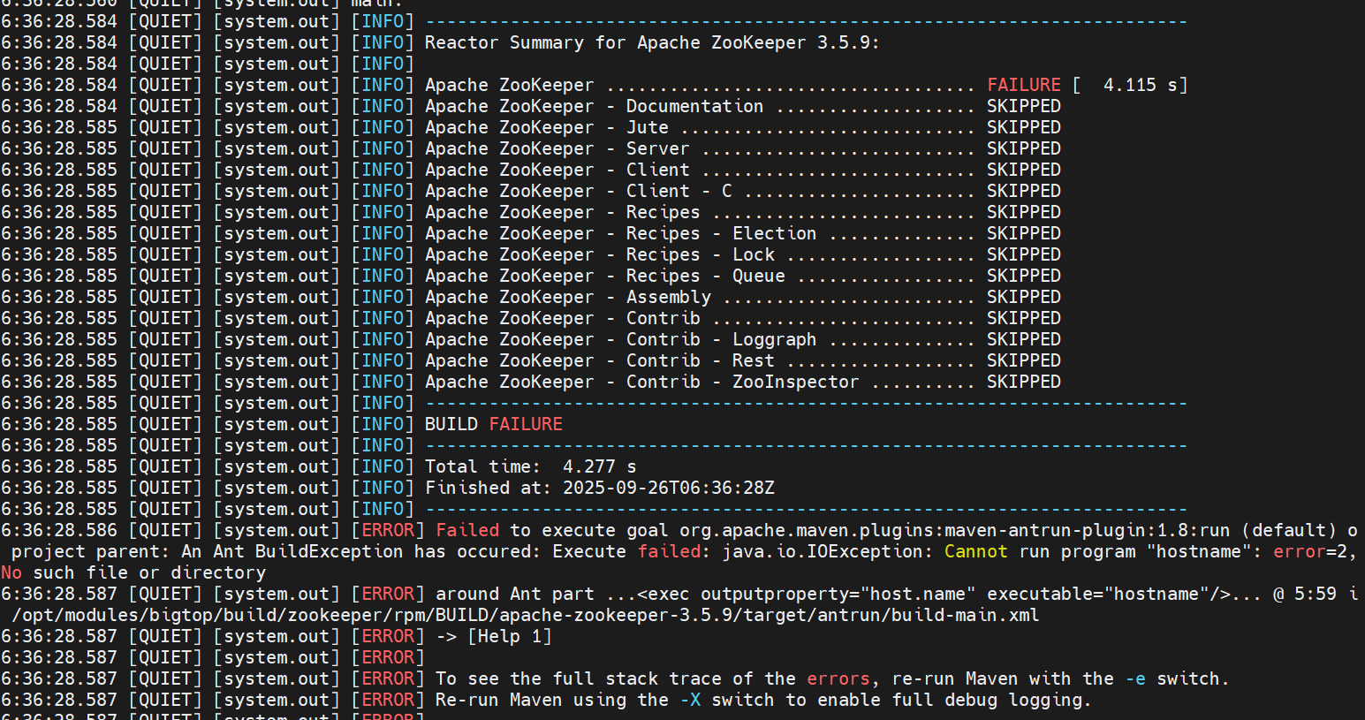Click the Recipes - Election module name
The image size is (1365, 720).
(721, 233)
